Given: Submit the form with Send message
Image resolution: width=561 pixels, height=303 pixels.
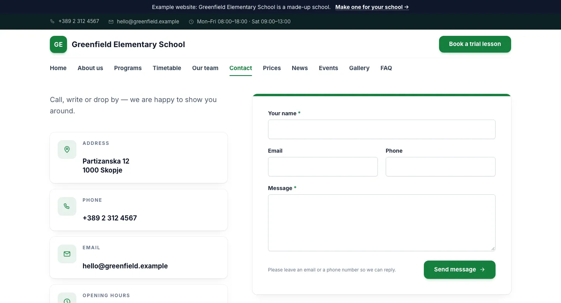Looking at the screenshot, I should tap(460, 270).
